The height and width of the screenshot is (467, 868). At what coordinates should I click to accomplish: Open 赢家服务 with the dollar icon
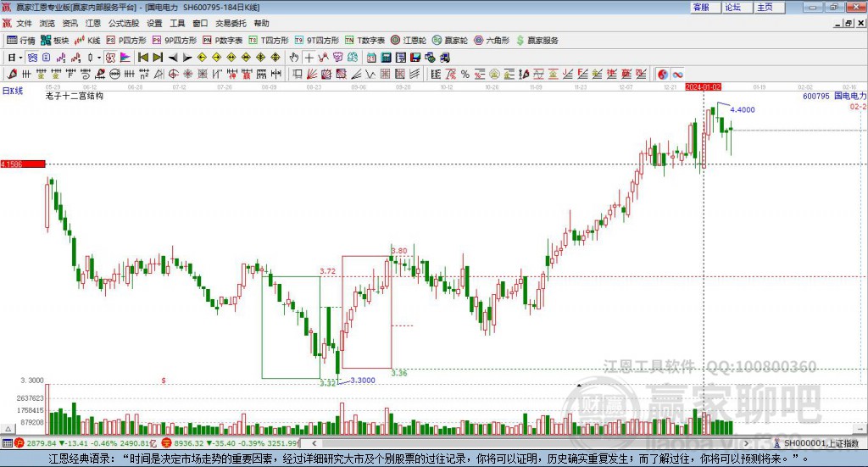[537, 41]
